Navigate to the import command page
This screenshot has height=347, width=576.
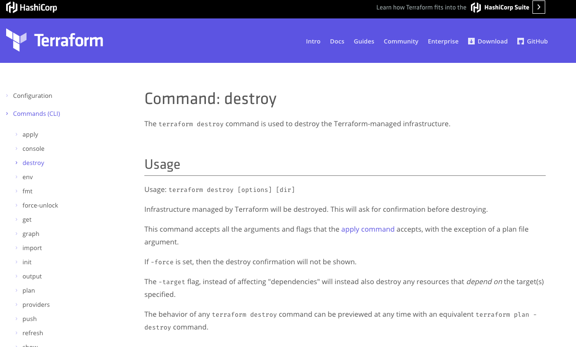coord(32,248)
